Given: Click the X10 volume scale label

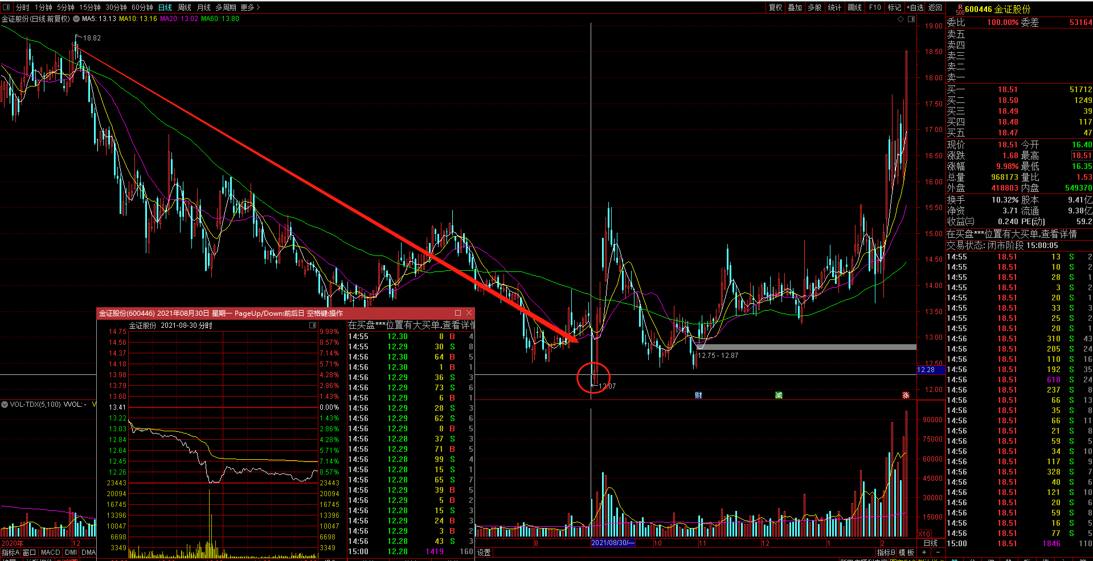Looking at the screenshot, I should 924,534.
